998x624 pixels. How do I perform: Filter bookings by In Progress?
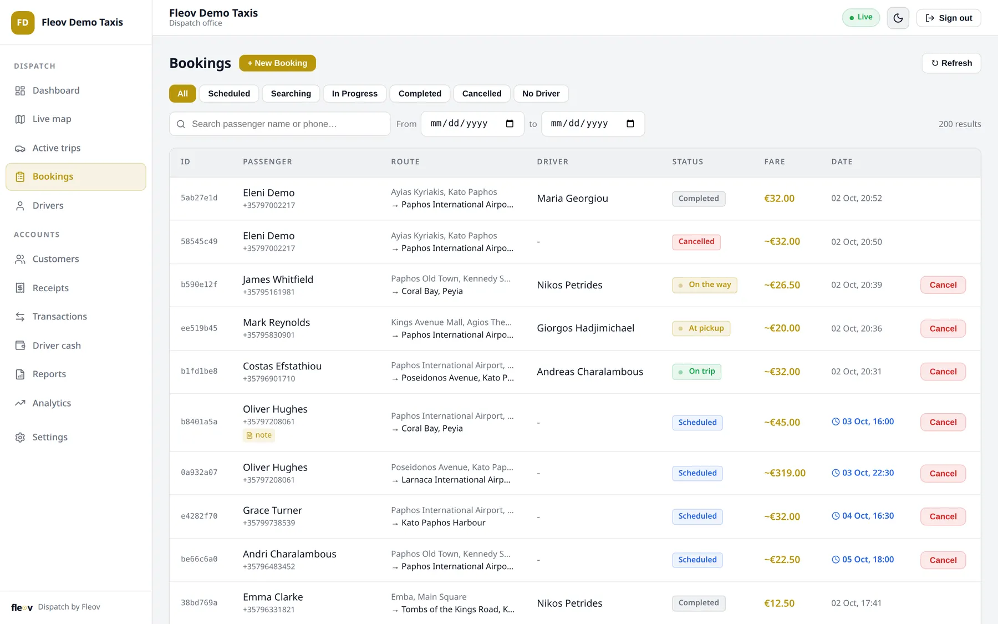coord(354,94)
